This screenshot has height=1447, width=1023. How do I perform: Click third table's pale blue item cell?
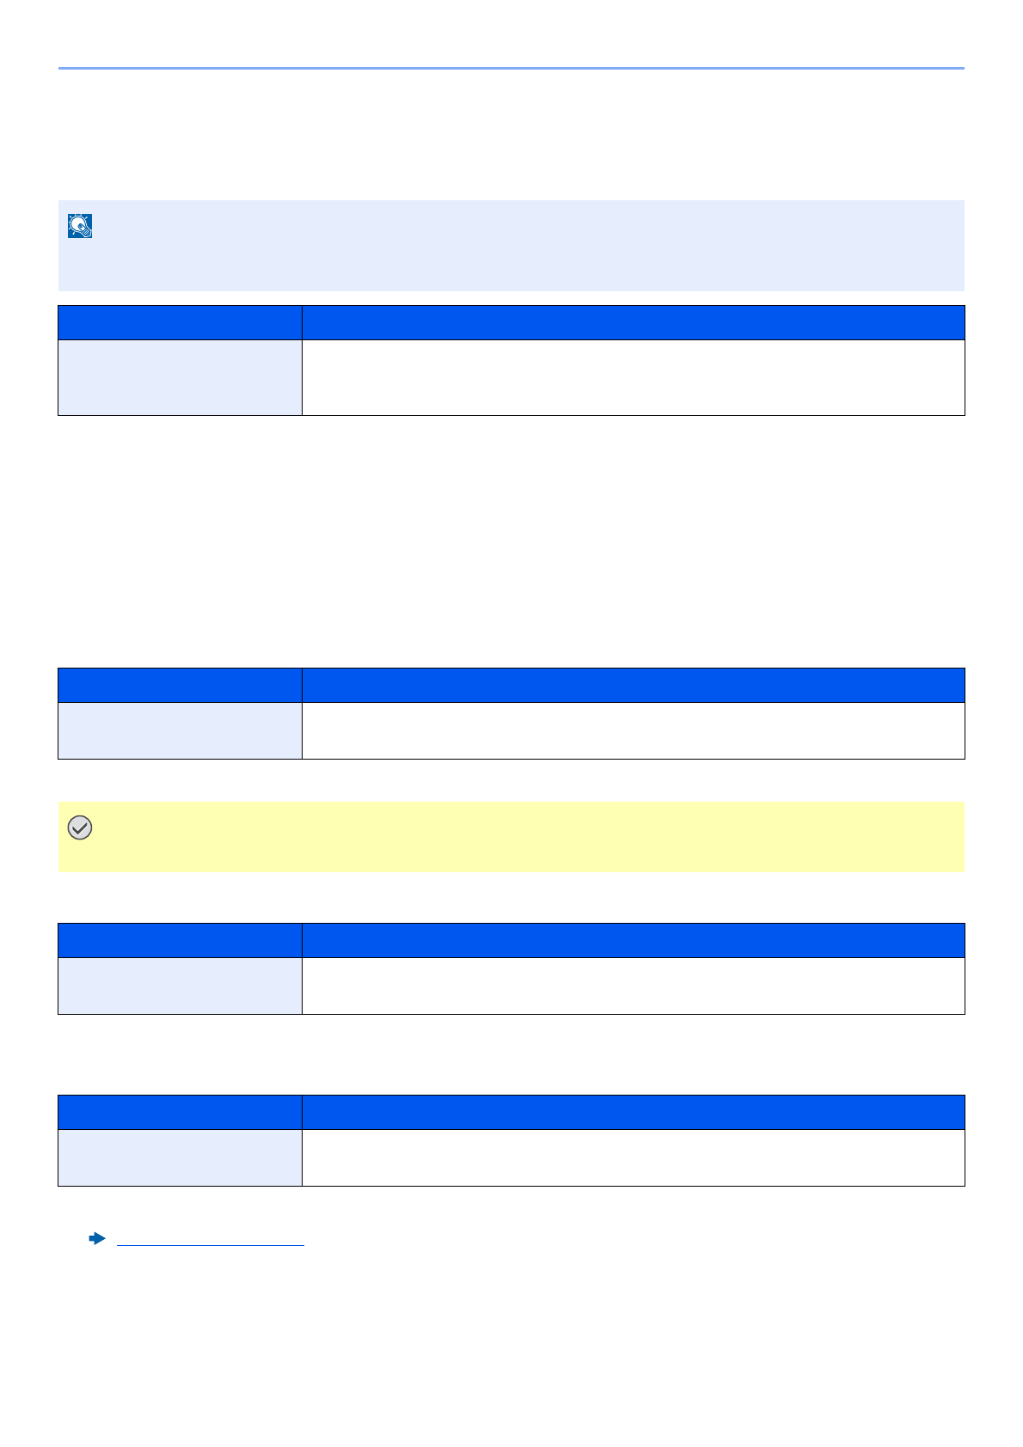tap(180, 986)
